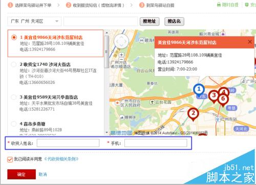Click the store list scrollbar thumb
The image size is (256, 185).
pyautogui.click(x=107, y=52)
